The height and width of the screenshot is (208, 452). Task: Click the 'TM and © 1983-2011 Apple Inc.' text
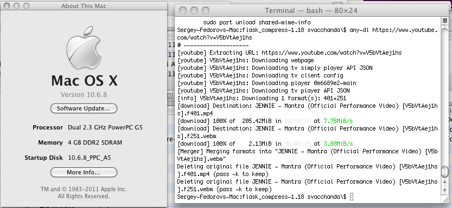coord(84,189)
